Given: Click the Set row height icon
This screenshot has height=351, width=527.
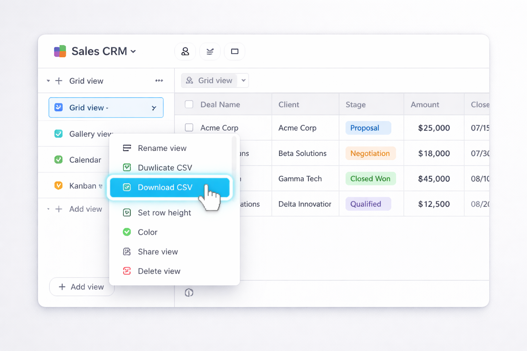Looking at the screenshot, I should click(127, 213).
